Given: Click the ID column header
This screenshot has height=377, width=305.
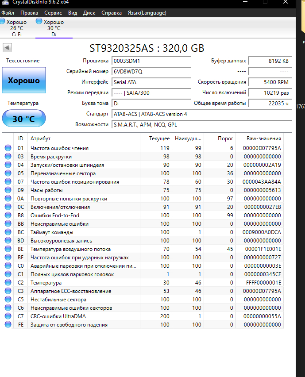Looking at the screenshot, I should click(x=20, y=138).
